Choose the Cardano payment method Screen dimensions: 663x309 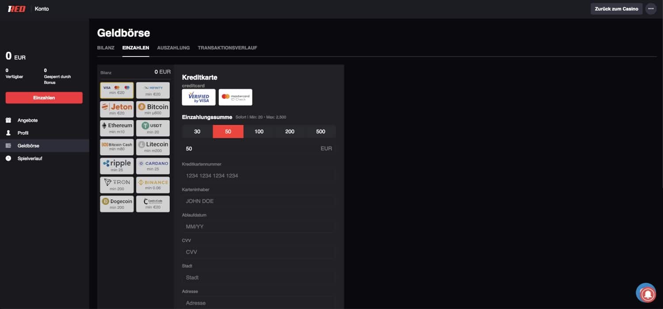pos(152,166)
